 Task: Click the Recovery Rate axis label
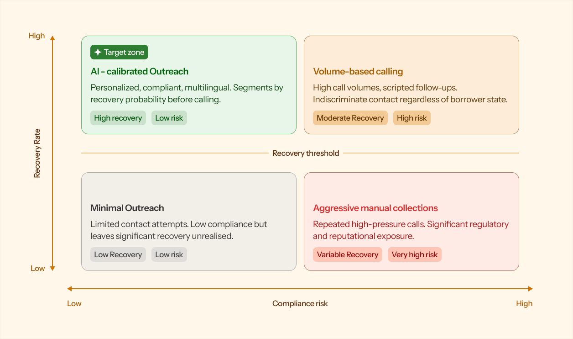(37, 153)
